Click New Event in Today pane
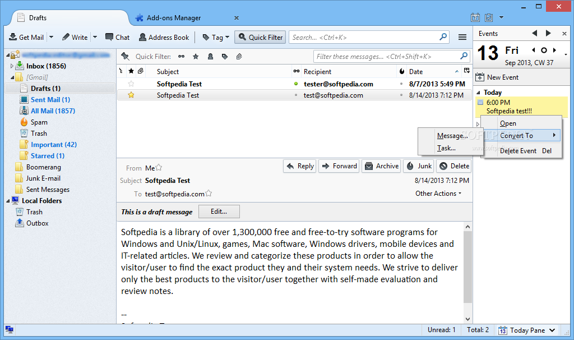 pyautogui.click(x=497, y=77)
